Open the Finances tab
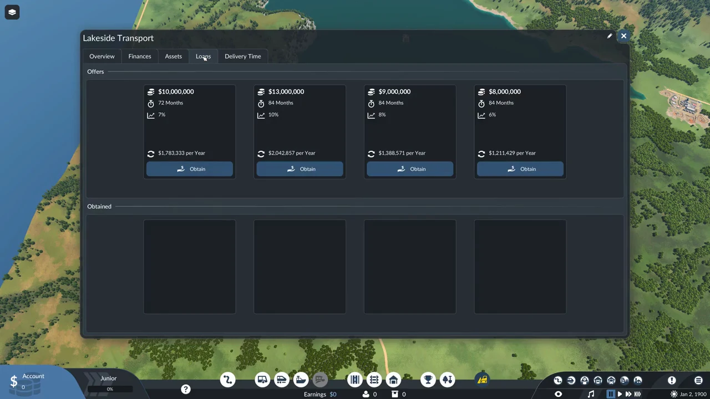The height and width of the screenshot is (399, 710). point(140,56)
